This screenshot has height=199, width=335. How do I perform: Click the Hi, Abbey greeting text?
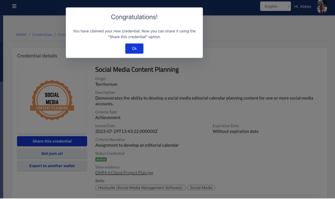coord(302,6)
